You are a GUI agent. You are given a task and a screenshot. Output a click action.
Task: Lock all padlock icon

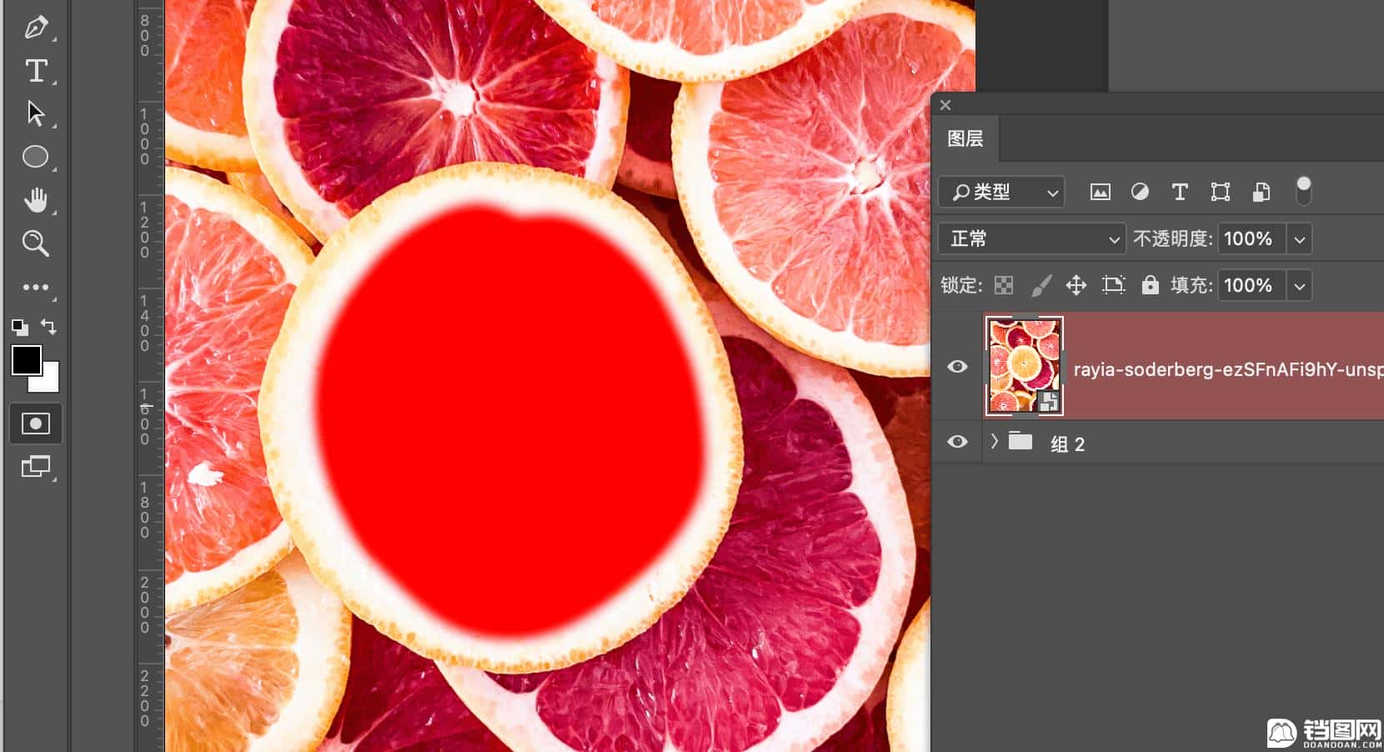[x=1150, y=285]
